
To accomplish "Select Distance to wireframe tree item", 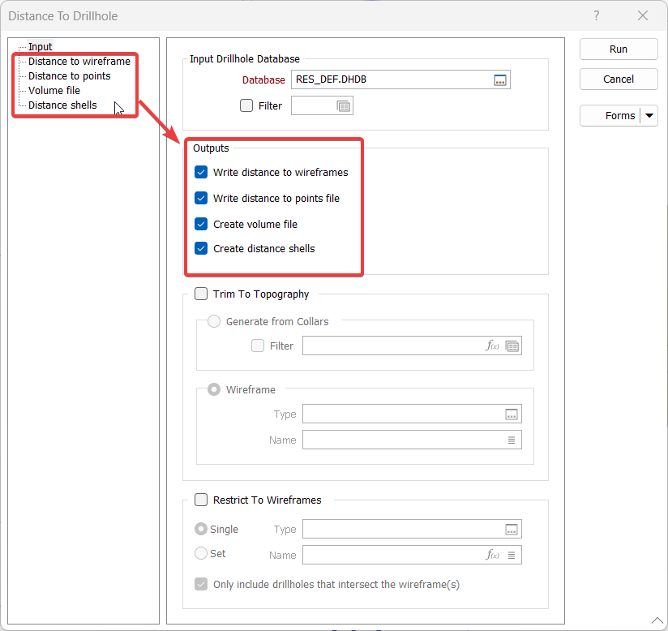I will coord(79,62).
